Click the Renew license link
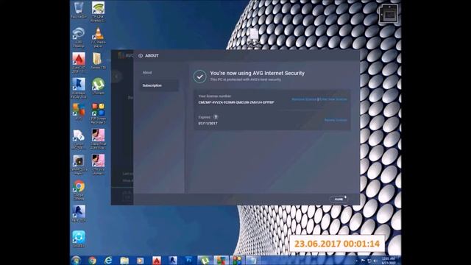 [336, 120]
